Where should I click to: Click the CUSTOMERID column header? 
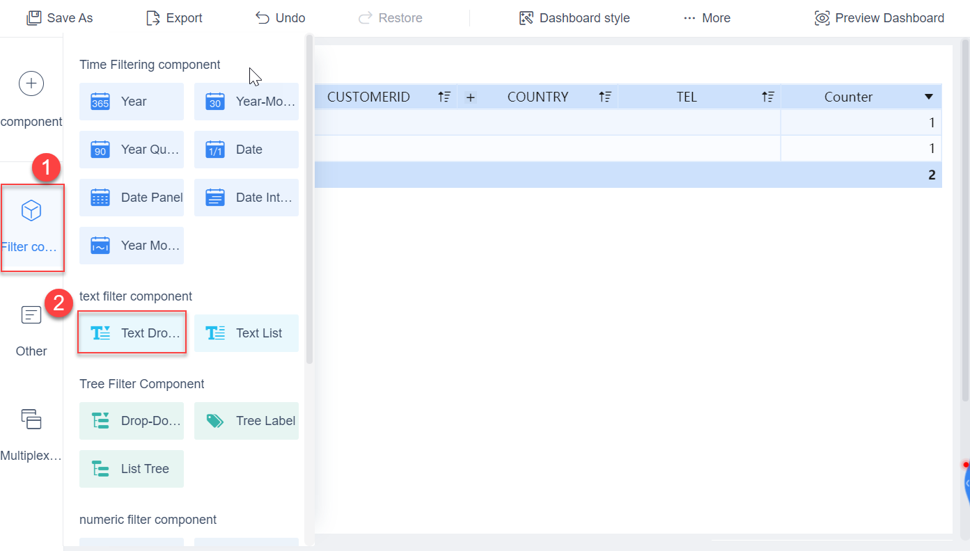click(368, 97)
